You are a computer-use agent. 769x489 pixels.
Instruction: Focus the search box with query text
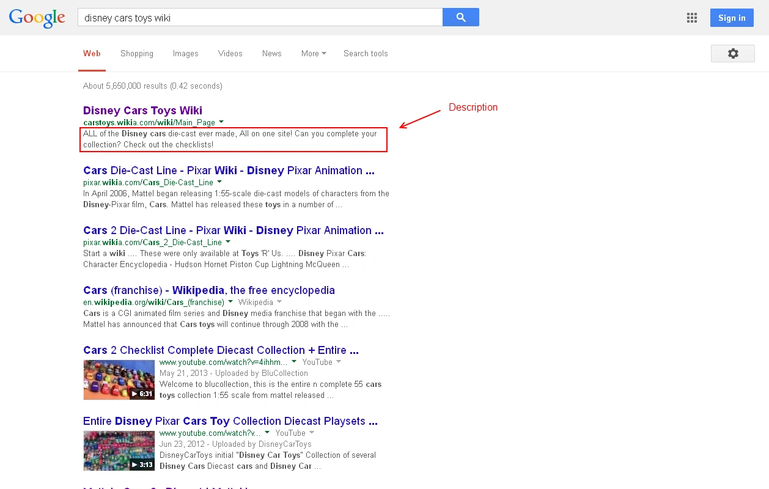[260, 17]
